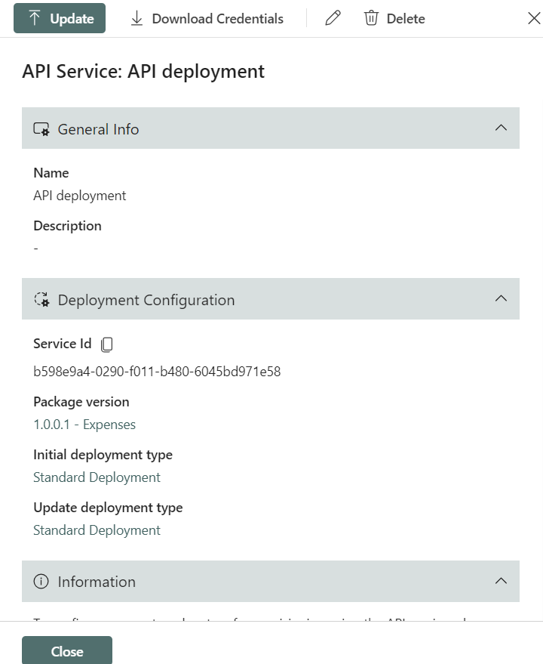Click the Update button
Screen dimensions: 543x664
pyautogui.click(x=60, y=19)
